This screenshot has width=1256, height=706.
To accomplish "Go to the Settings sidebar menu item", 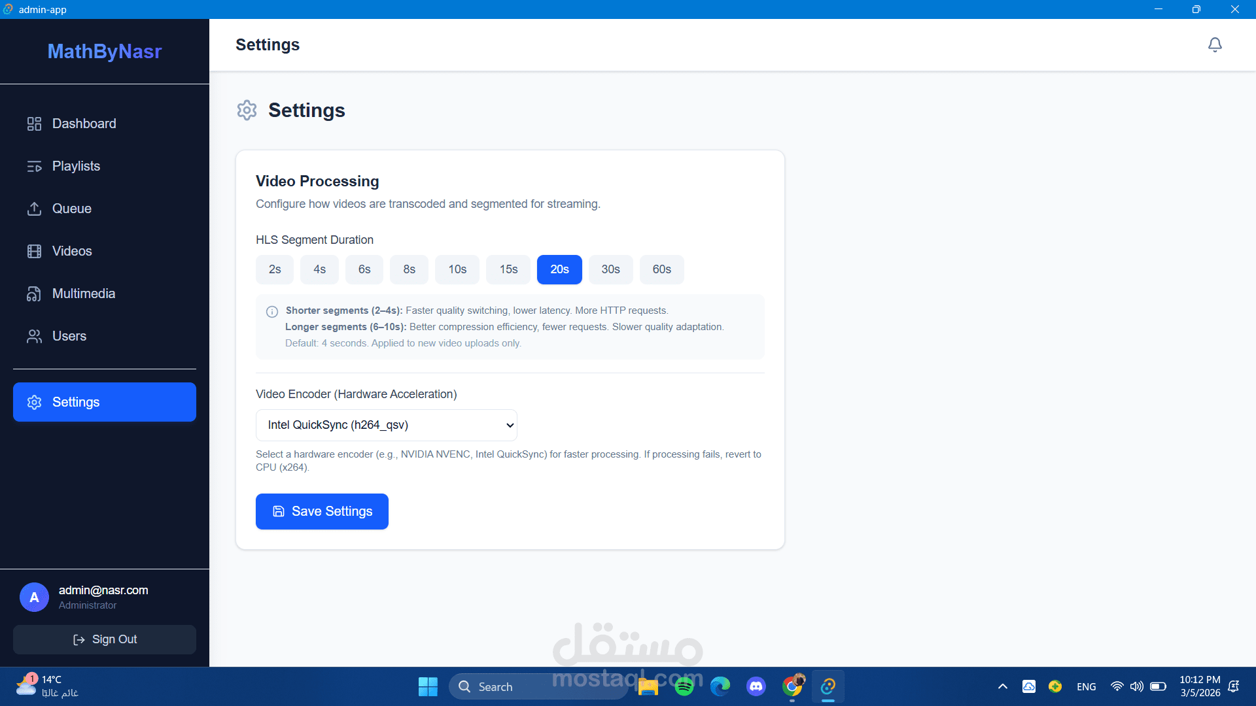I will (105, 402).
